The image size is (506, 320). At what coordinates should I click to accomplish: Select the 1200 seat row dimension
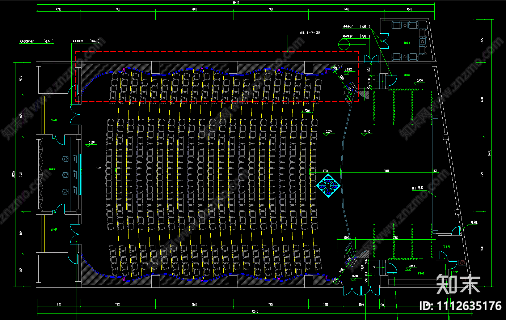pyautogui.click(x=307, y=111)
